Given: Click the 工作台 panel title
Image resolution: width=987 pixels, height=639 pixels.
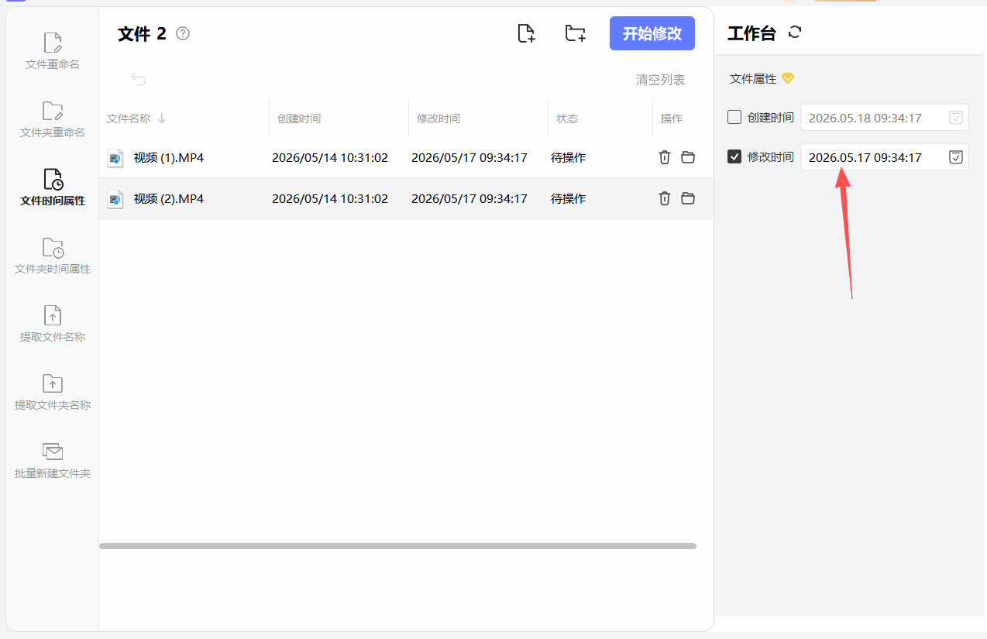Looking at the screenshot, I should point(751,33).
